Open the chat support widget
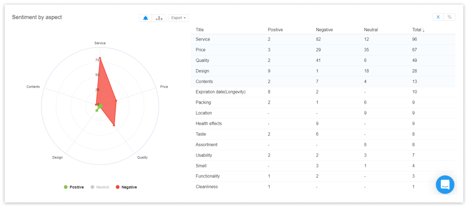468x208 pixels. 445,185
